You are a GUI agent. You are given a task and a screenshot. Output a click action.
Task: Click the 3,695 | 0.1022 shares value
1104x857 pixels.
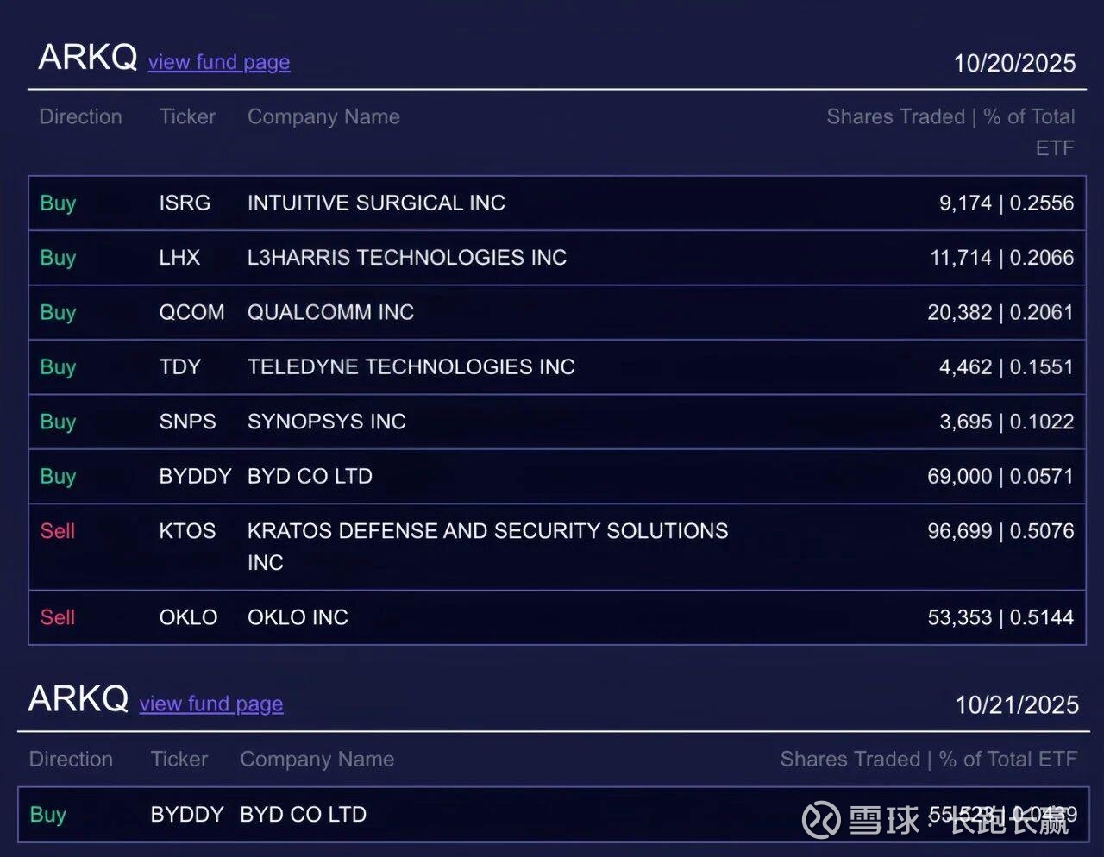point(1007,422)
